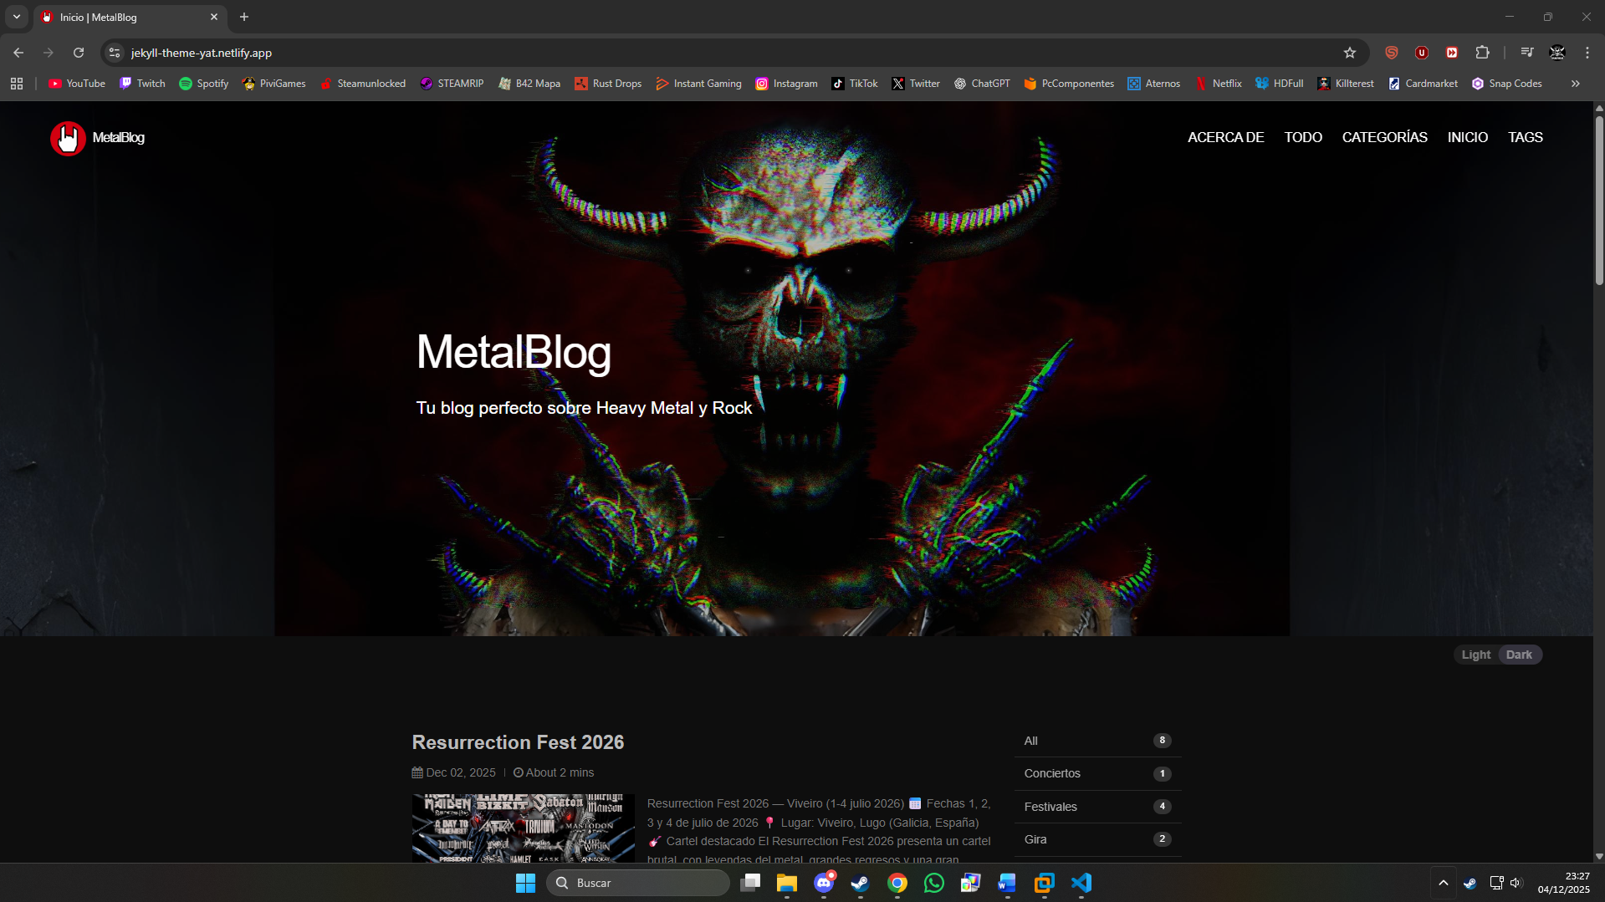Open the site information icon in address bar
Viewport: 1605px width, 902px height.
(115, 53)
